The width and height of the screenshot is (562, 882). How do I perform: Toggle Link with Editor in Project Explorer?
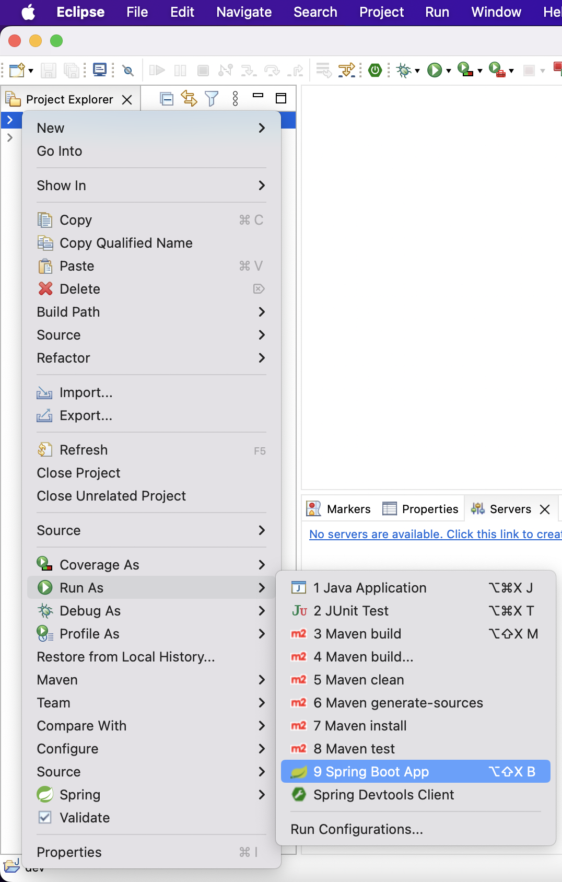pos(189,99)
